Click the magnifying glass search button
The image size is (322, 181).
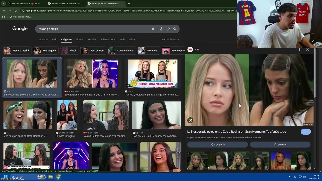[x=175, y=29]
